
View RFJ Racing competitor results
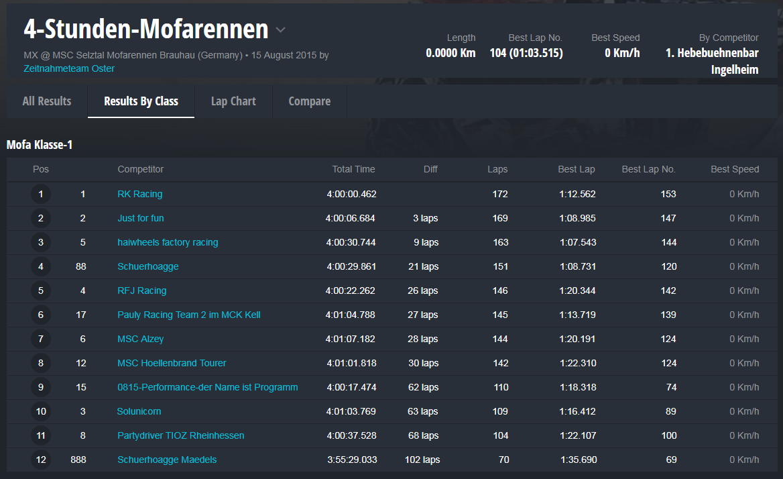tap(141, 290)
